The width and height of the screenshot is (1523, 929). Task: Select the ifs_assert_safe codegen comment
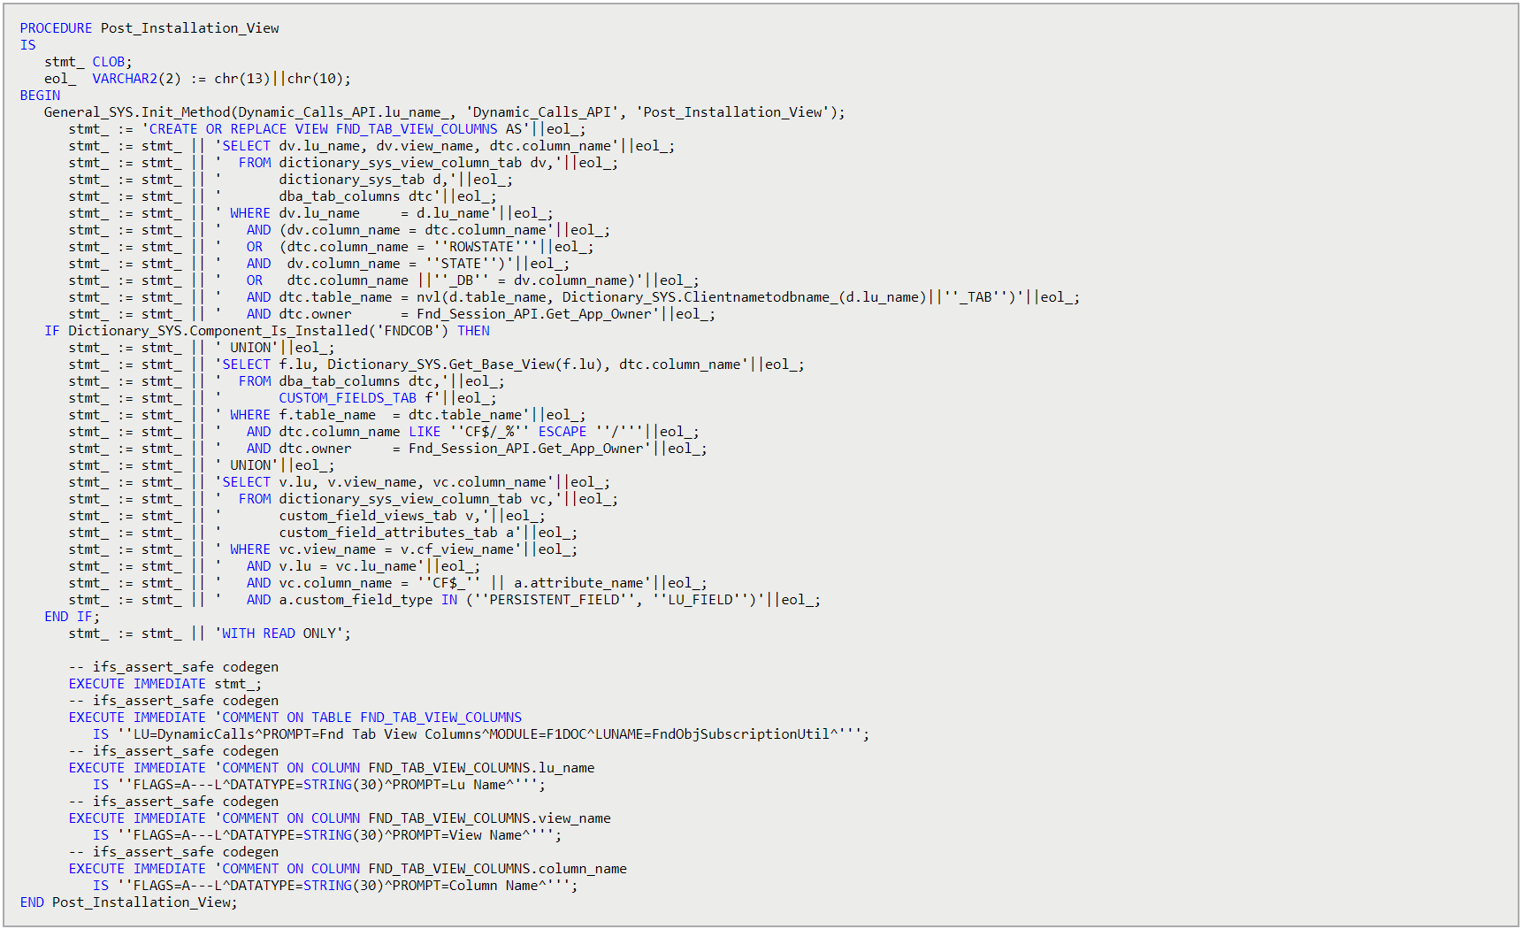click(172, 666)
